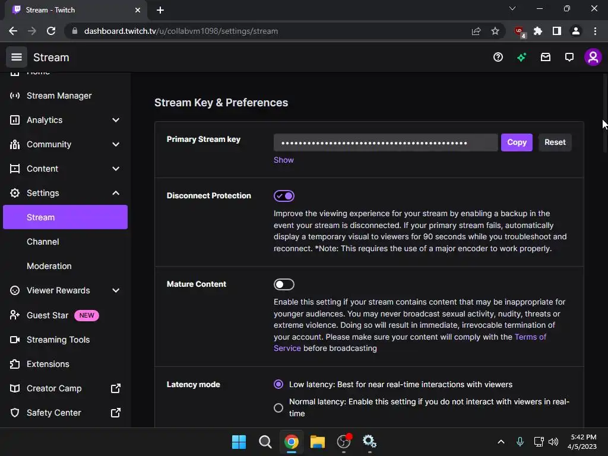Show hidden system tray icons
The width and height of the screenshot is (608, 456).
(501, 442)
